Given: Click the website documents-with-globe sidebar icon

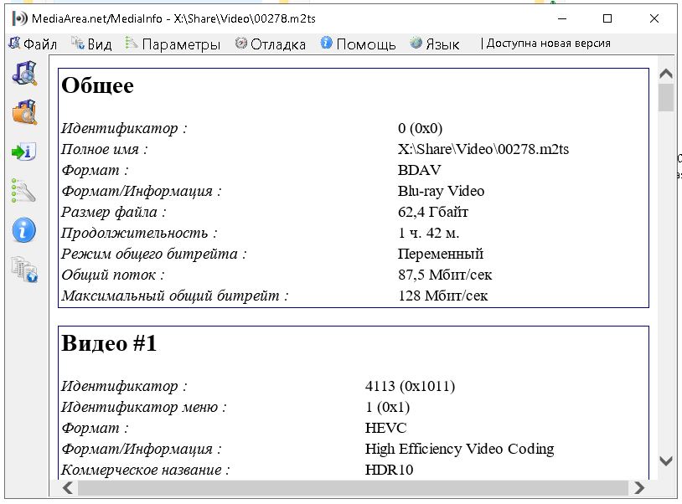Looking at the screenshot, I should coord(24,269).
